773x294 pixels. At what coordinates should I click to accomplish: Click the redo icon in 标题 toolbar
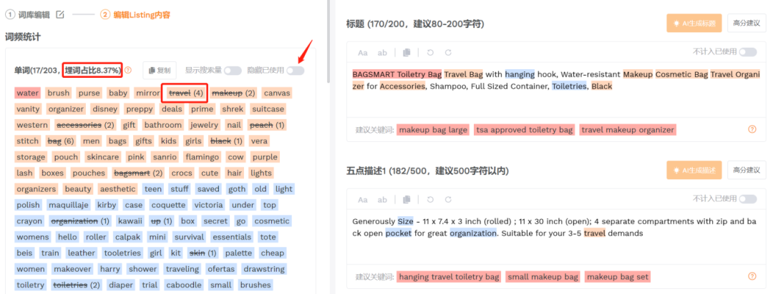[448, 53]
